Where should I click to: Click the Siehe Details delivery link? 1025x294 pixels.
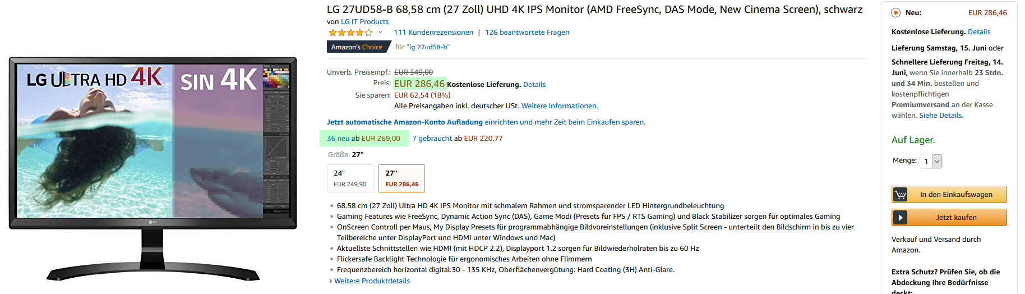pos(941,116)
